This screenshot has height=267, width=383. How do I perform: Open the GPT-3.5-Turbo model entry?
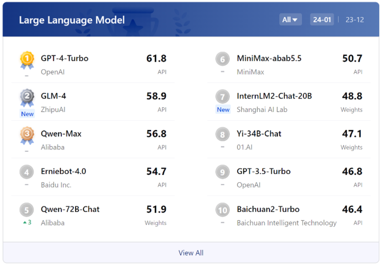[x=289, y=177]
